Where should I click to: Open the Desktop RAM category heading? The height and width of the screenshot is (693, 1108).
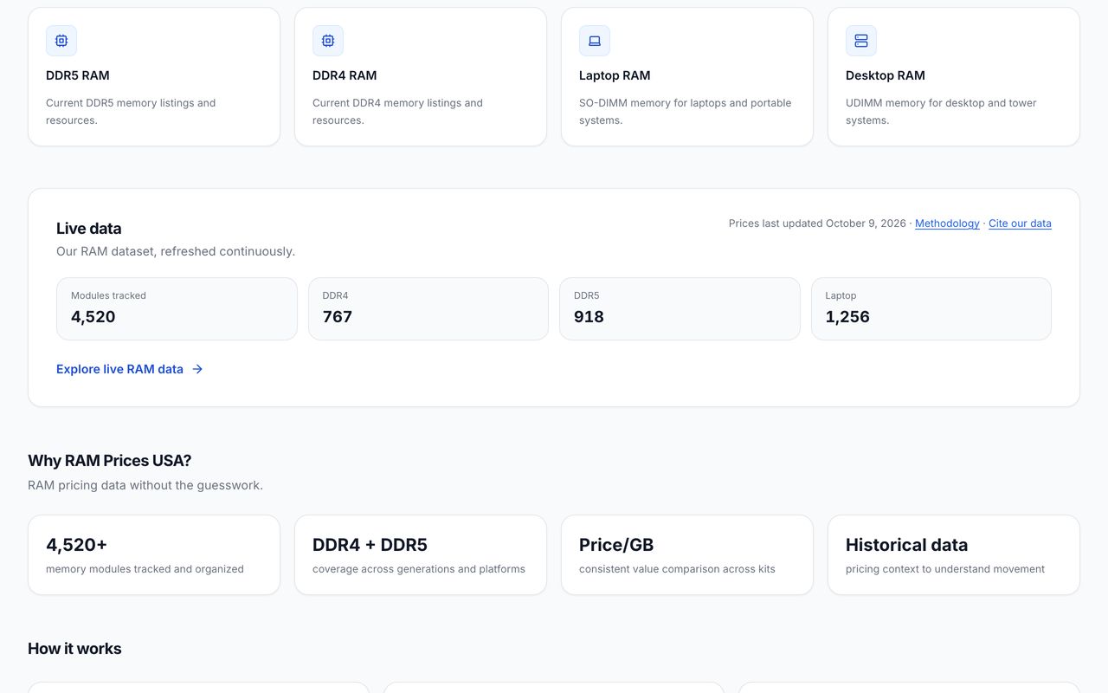(x=886, y=75)
